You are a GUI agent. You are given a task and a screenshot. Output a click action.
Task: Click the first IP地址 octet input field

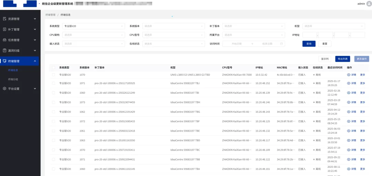pyautogui.click(x=309, y=35)
